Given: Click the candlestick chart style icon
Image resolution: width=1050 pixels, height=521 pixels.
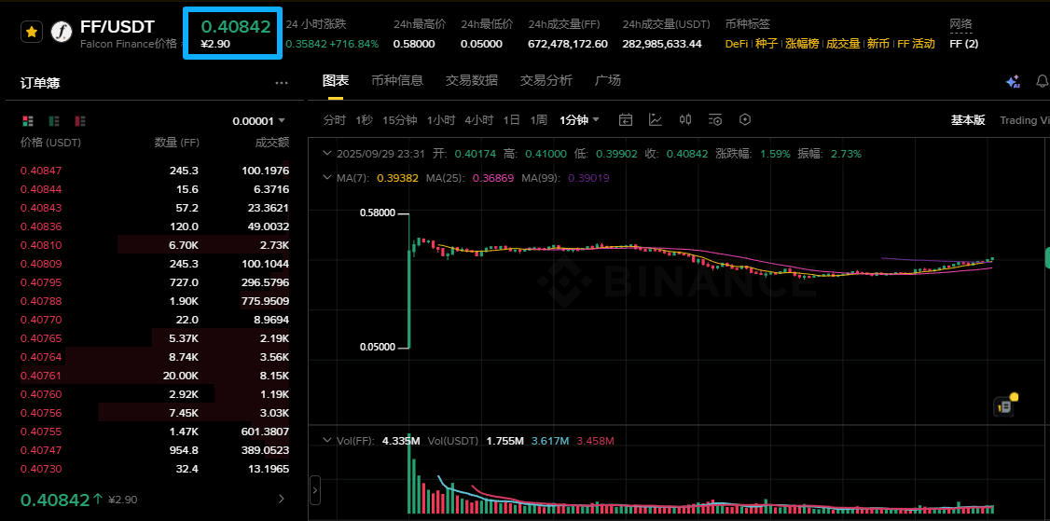Looking at the screenshot, I should coord(685,119).
